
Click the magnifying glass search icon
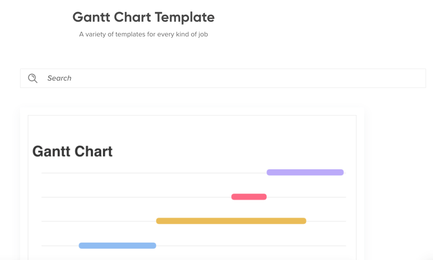coord(33,78)
